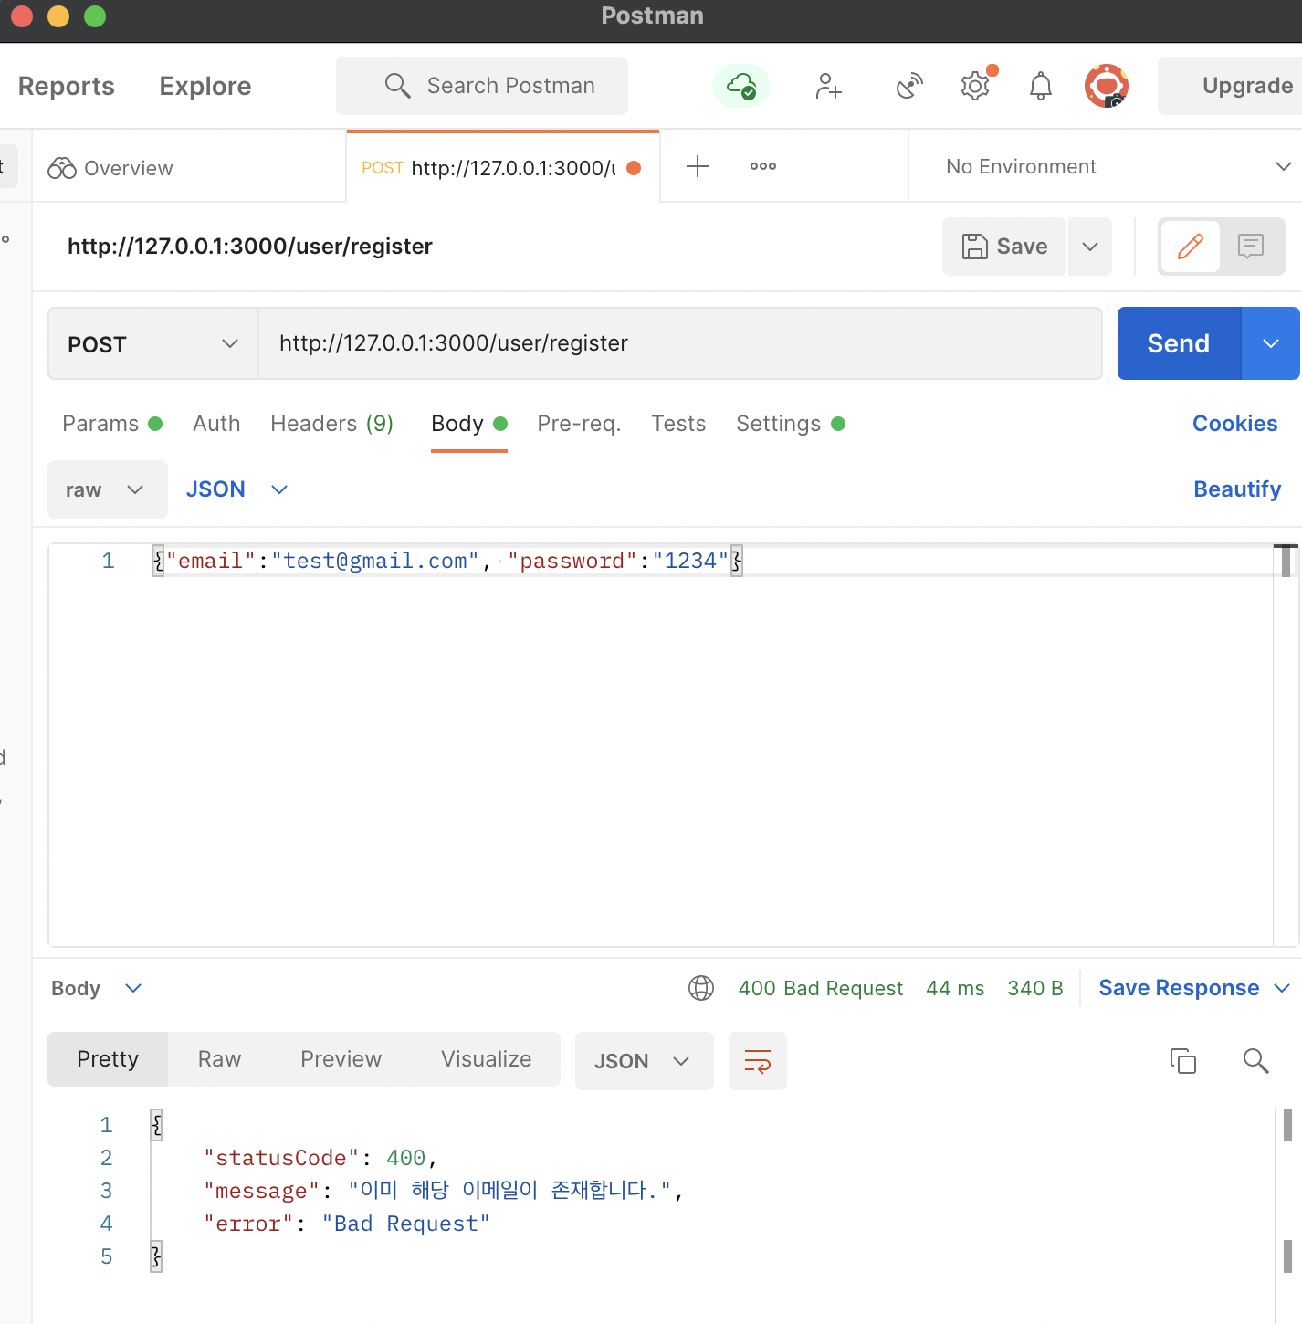Click the Send button
This screenshot has width=1302, height=1324.
1179,343
